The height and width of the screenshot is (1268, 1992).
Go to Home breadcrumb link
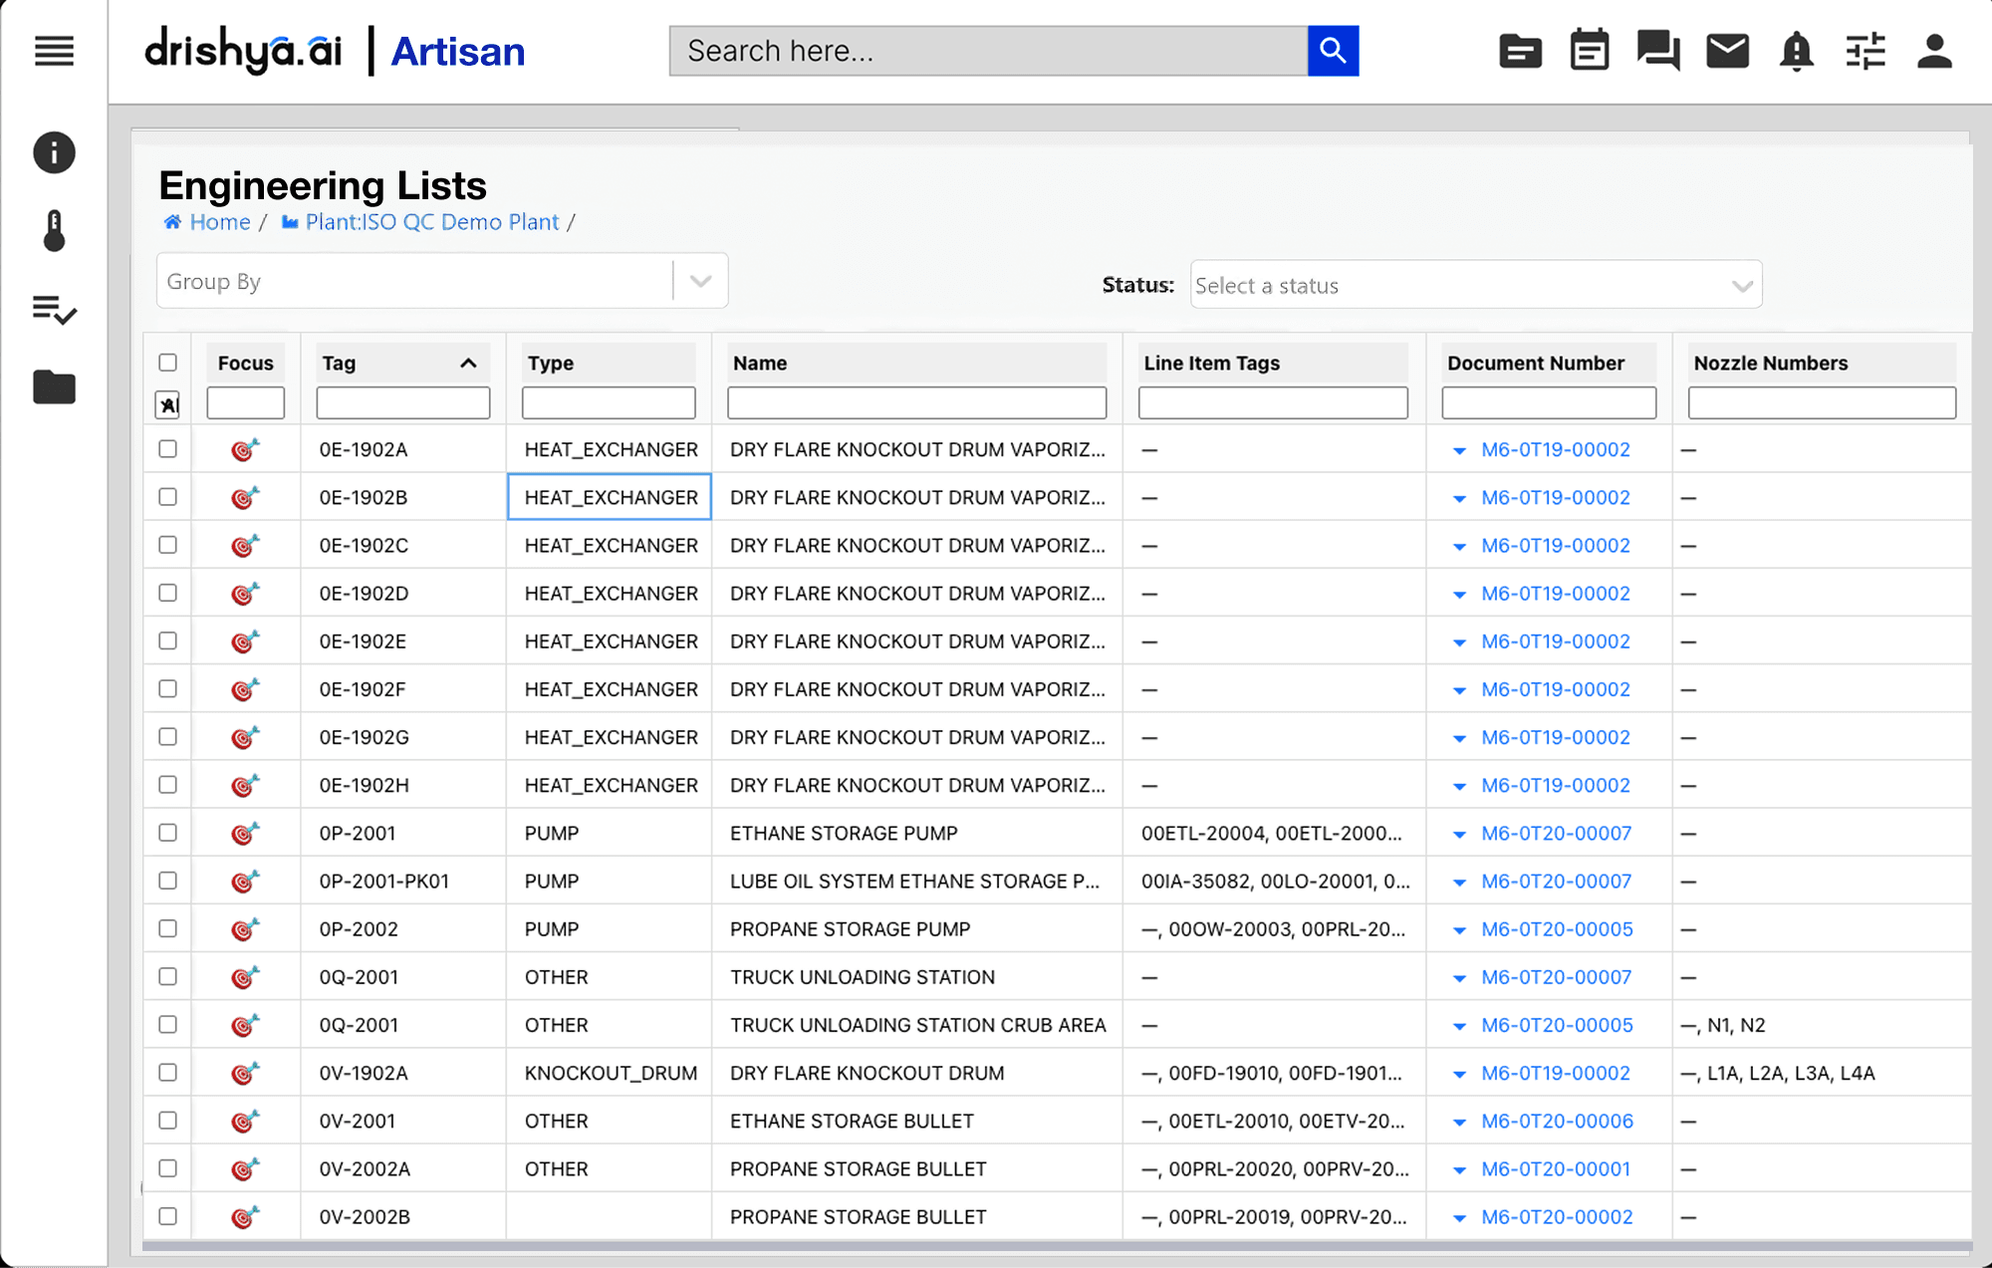click(x=220, y=221)
